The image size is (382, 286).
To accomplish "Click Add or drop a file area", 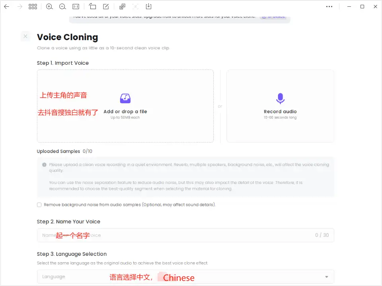I will click(125, 112).
